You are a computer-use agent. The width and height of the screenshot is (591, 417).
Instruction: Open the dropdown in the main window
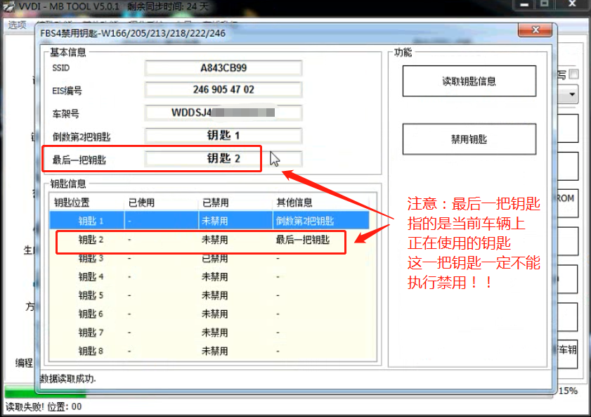pyautogui.click(x=572, y=94)
